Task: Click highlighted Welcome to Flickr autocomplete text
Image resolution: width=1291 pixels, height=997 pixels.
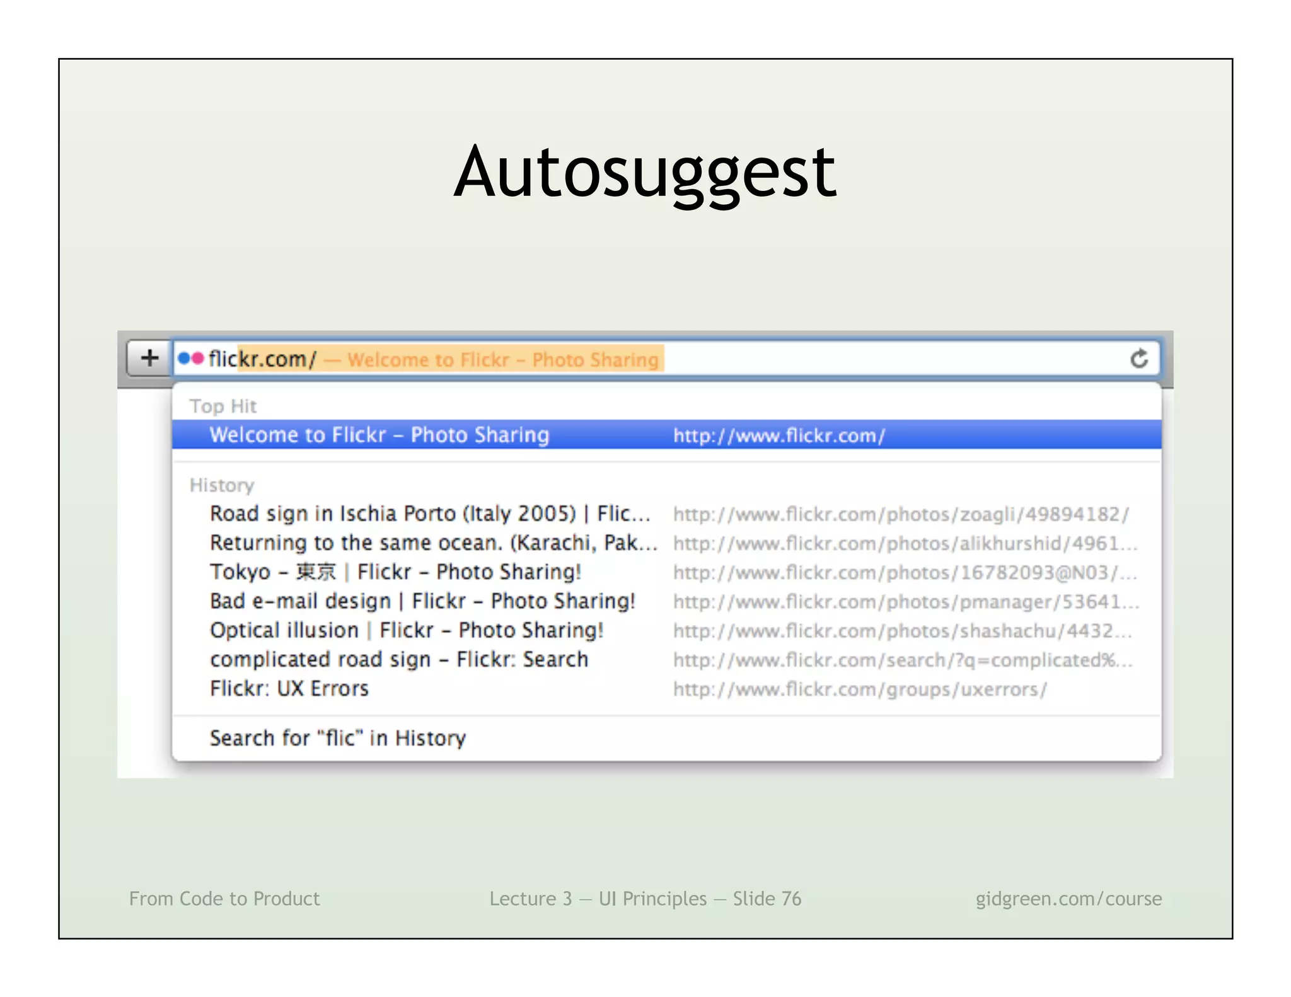Action: pyautogui.click(x=502, y=359)
